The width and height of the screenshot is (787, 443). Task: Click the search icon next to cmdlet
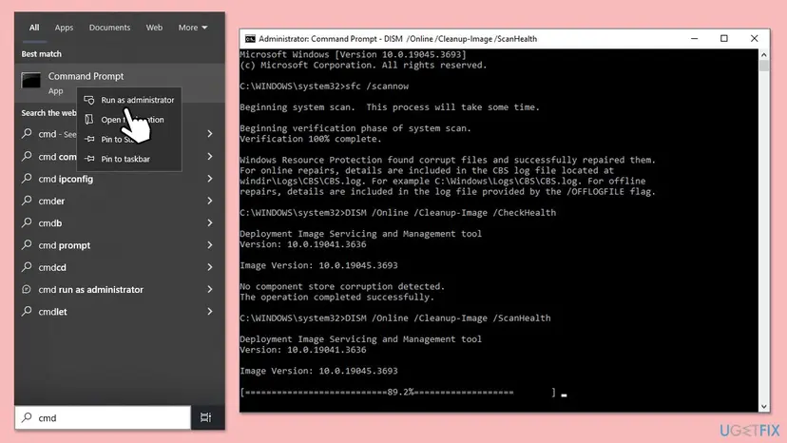pos(27,312)
